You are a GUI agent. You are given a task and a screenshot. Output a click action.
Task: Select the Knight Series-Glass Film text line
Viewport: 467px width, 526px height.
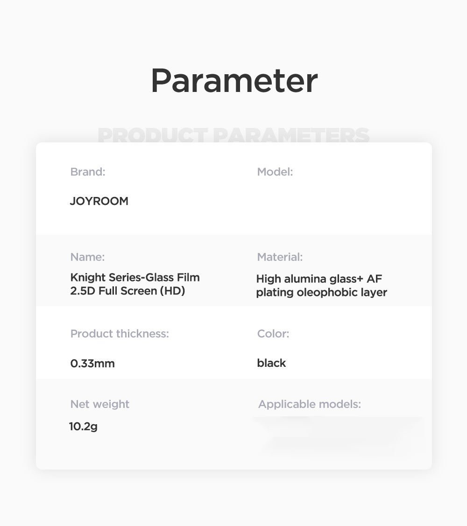[135, 277]
